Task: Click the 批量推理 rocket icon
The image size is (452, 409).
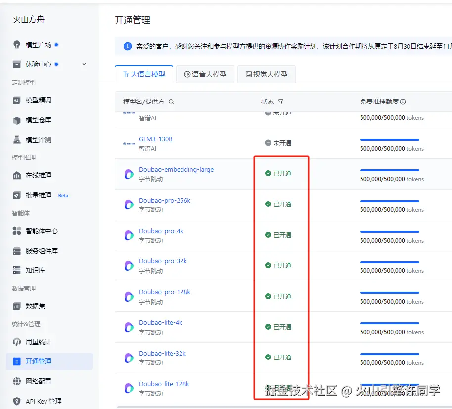Action: [x=17, y=195]
